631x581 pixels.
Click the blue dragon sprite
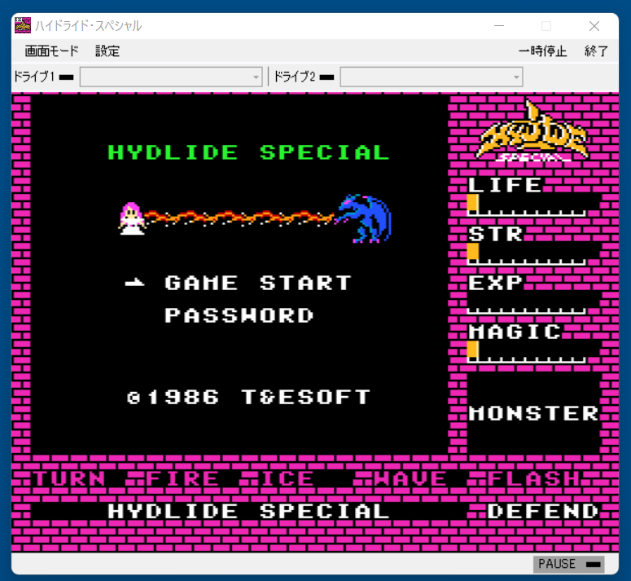[x=363, y=218]
